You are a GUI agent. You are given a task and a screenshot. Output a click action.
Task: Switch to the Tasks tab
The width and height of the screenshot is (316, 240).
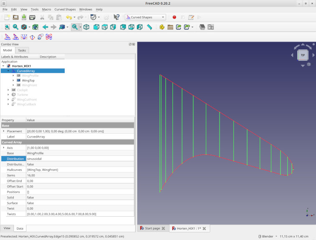[x=22, y=50]
